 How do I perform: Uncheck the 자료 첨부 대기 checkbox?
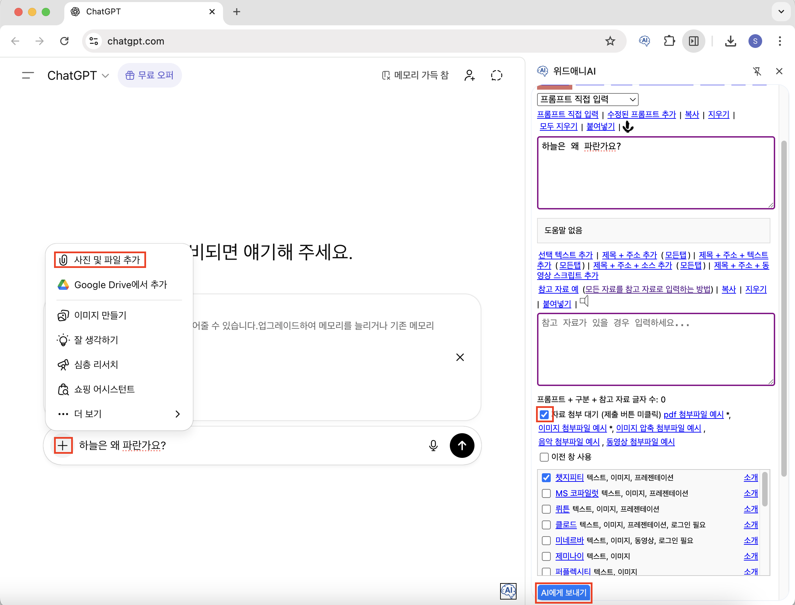(544, 414)
